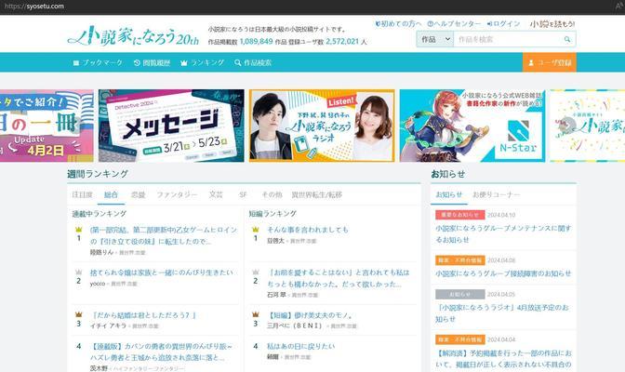Switch to the その他 ranking tab

tap(272, 194)
